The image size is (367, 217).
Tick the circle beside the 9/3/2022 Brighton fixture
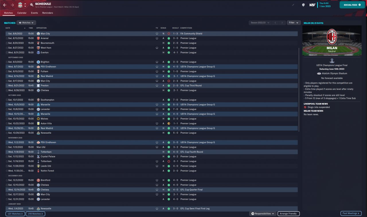click(x=7, y=62)
